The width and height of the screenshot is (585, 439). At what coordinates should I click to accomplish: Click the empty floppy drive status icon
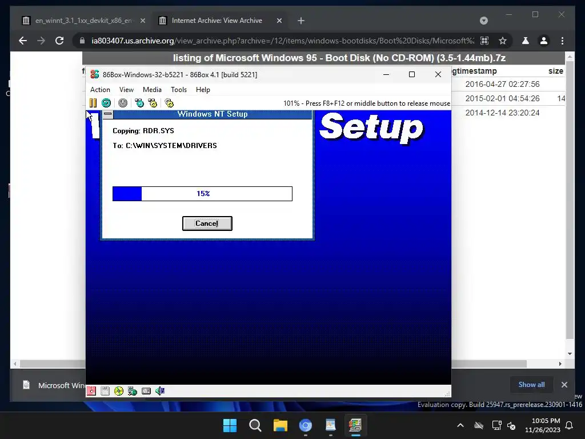pyautogui.click(x=105, y=391)
